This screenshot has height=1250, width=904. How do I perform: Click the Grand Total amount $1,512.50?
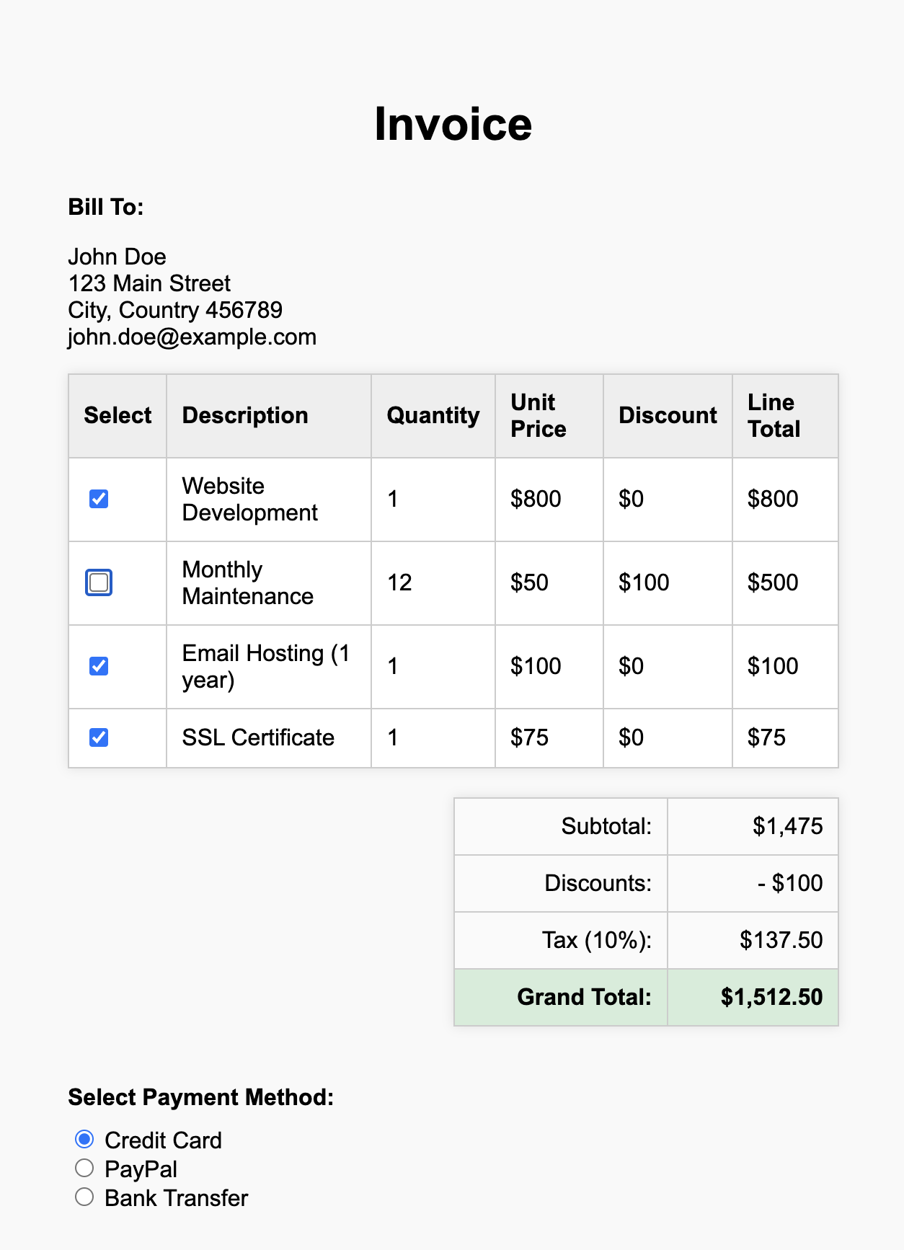771,997
